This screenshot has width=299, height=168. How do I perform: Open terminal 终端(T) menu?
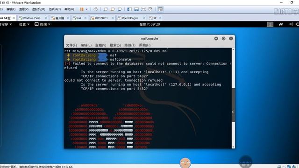[130, 45]
